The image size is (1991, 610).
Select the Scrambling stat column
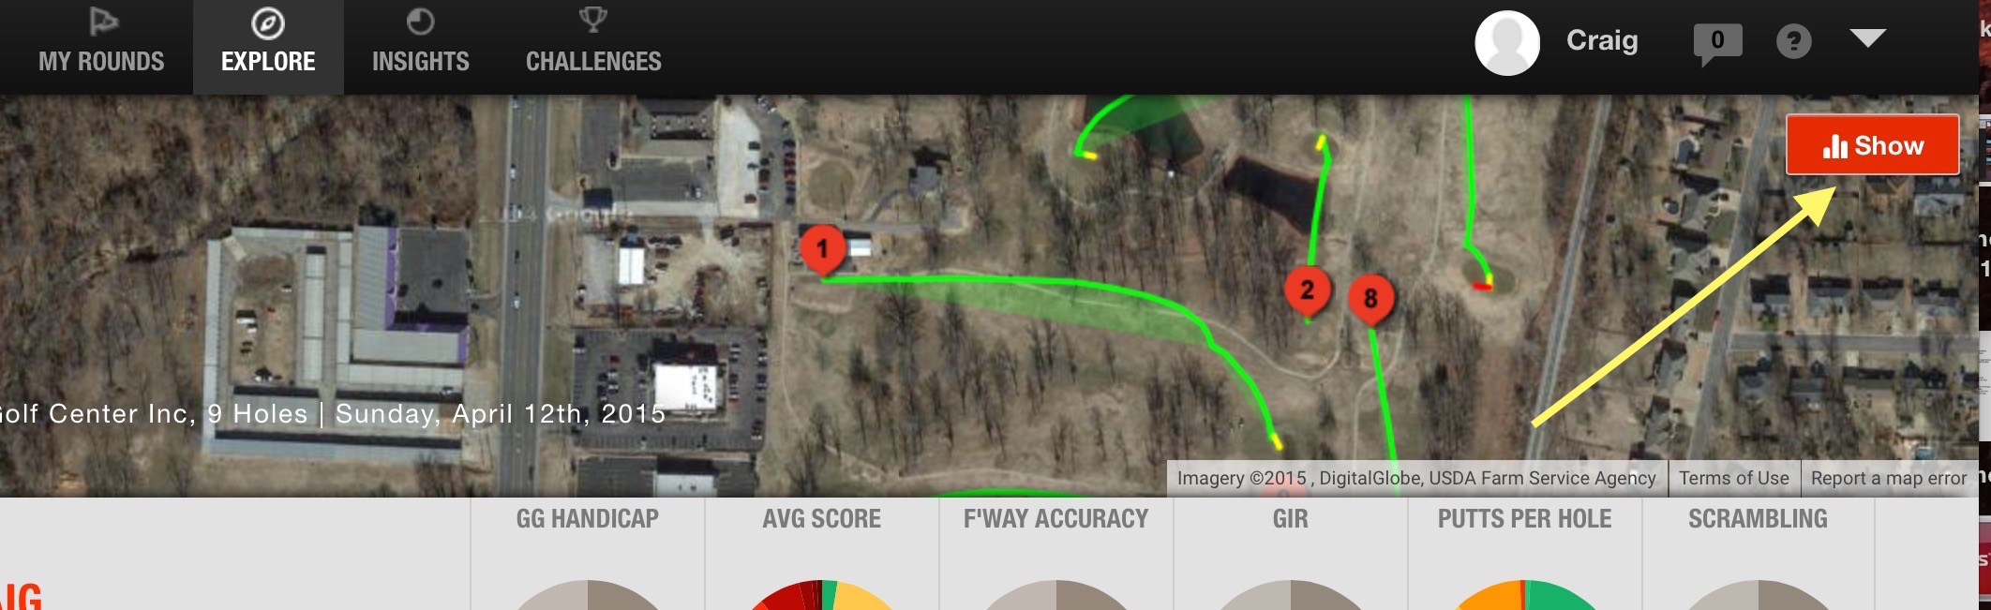(1758, 554)
